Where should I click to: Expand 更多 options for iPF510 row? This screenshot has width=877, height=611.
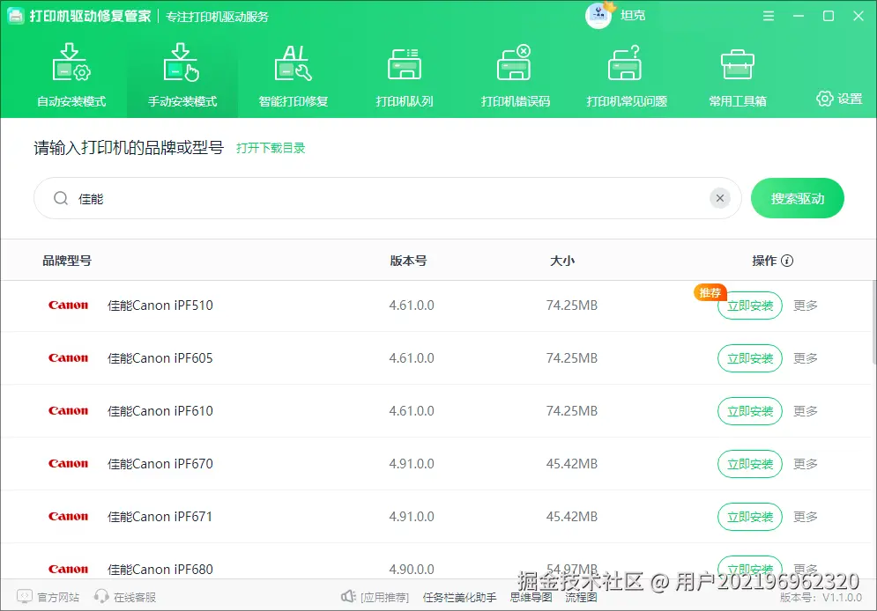806,305
